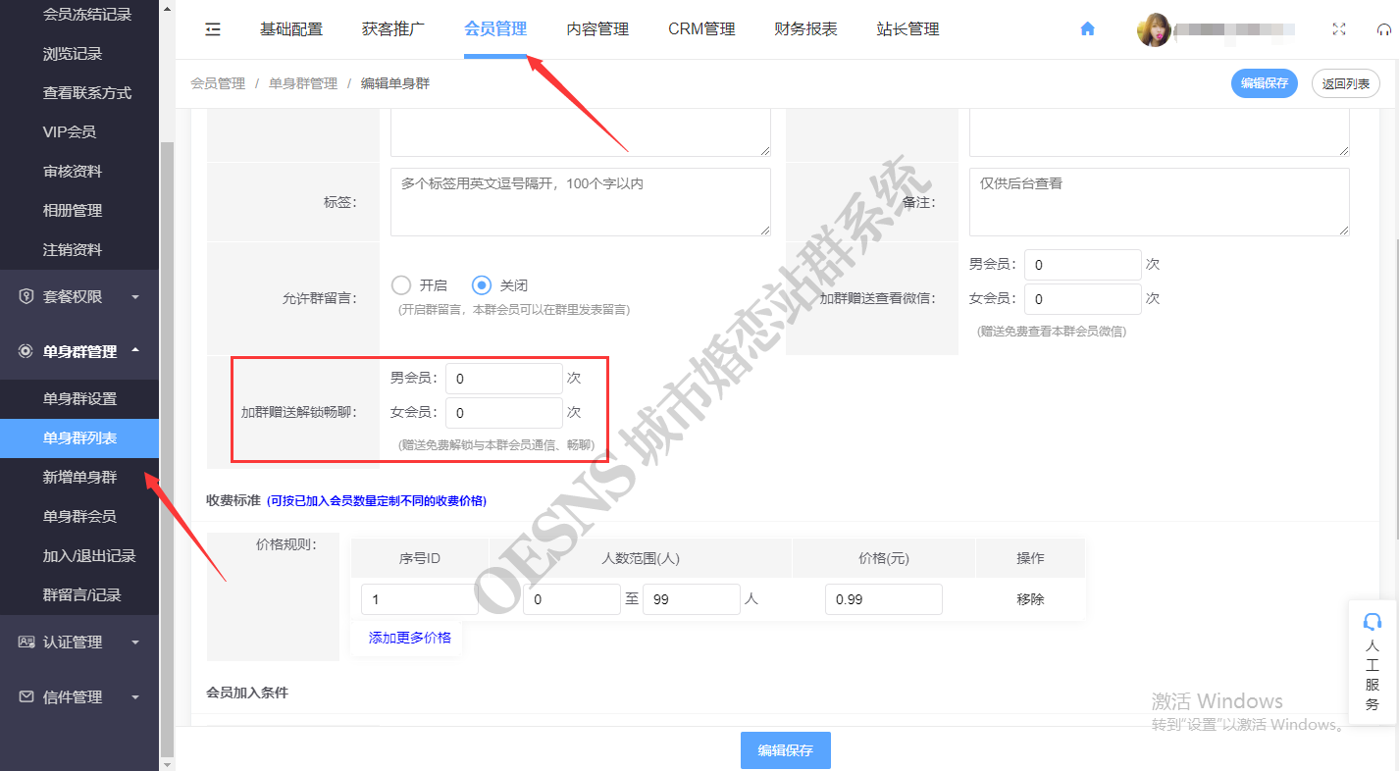Select the 关闭 radio for 允许群留言
1399x771 pixels.
pos(482,285)
